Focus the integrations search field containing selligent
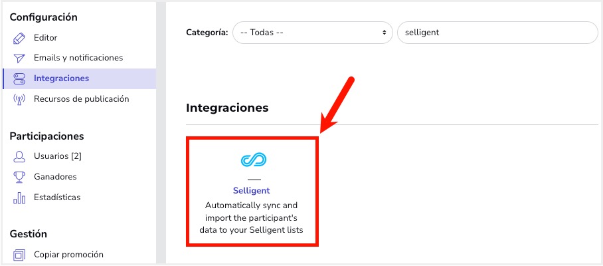Screen dimensions: 603x266 [497, 32]
